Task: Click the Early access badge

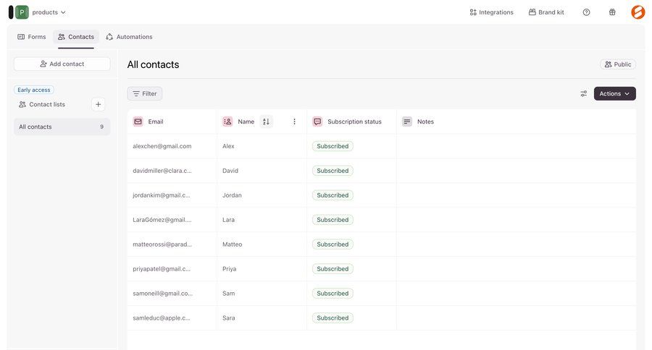Action: point(33,90)
